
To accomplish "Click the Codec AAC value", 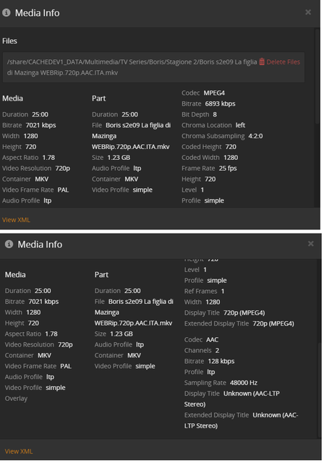I will click(212, 339).
